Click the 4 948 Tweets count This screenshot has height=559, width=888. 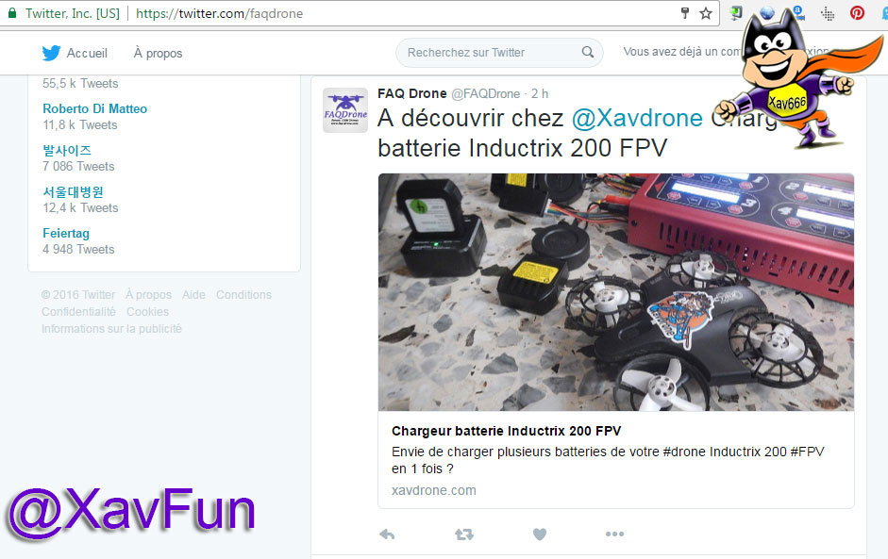tap(78, 250)
